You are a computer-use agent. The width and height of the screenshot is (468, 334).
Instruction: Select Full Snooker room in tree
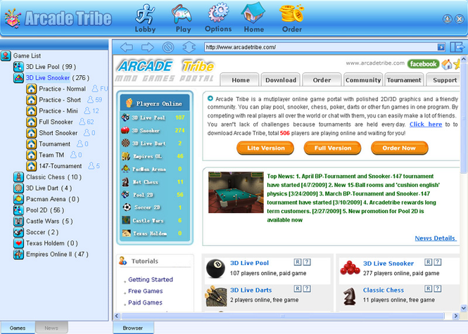58,122
